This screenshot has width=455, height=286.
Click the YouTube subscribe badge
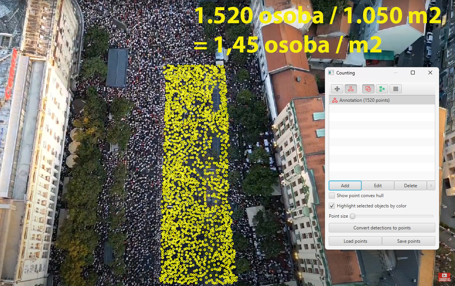444,277
